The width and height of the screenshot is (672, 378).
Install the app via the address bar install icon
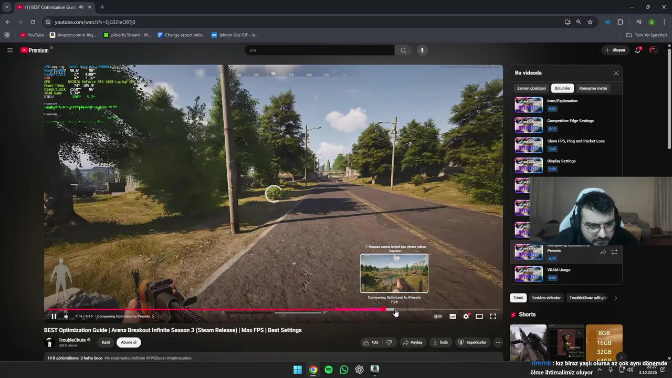pos(567,22)
